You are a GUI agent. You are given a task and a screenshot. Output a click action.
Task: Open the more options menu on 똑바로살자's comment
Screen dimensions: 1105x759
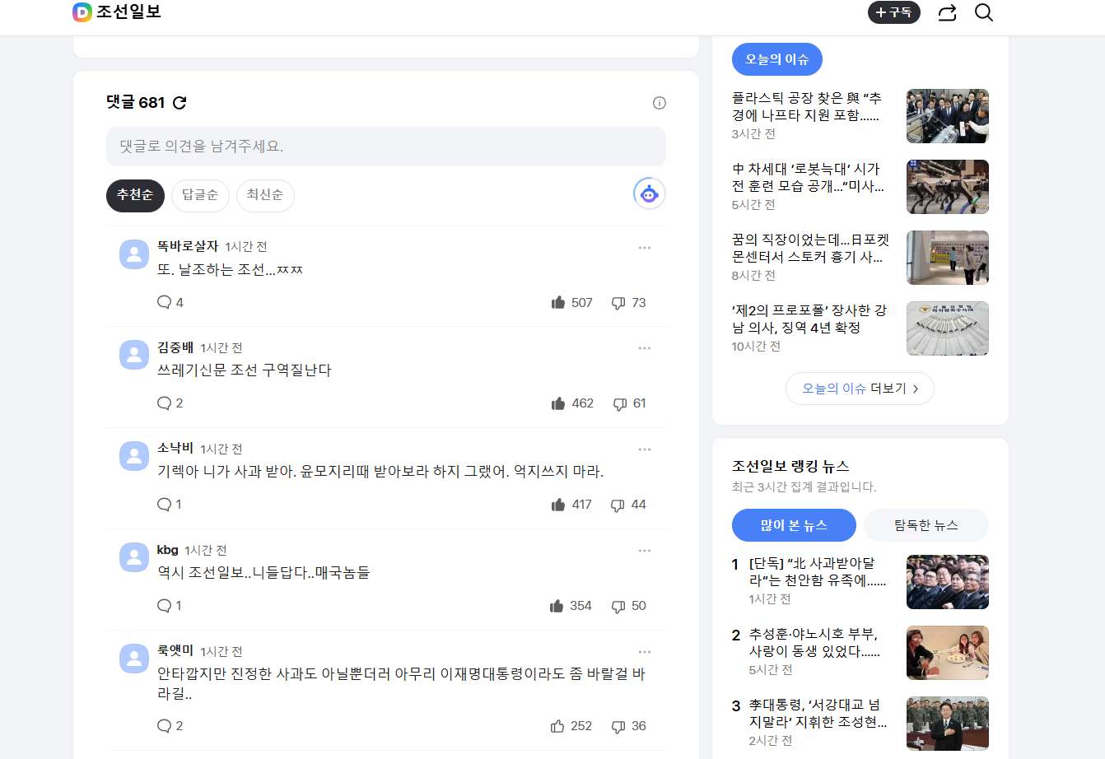click(x=645, y=247)
